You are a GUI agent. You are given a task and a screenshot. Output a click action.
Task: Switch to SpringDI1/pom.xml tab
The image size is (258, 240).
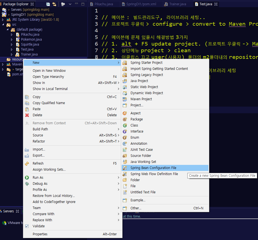click(141, 4)
